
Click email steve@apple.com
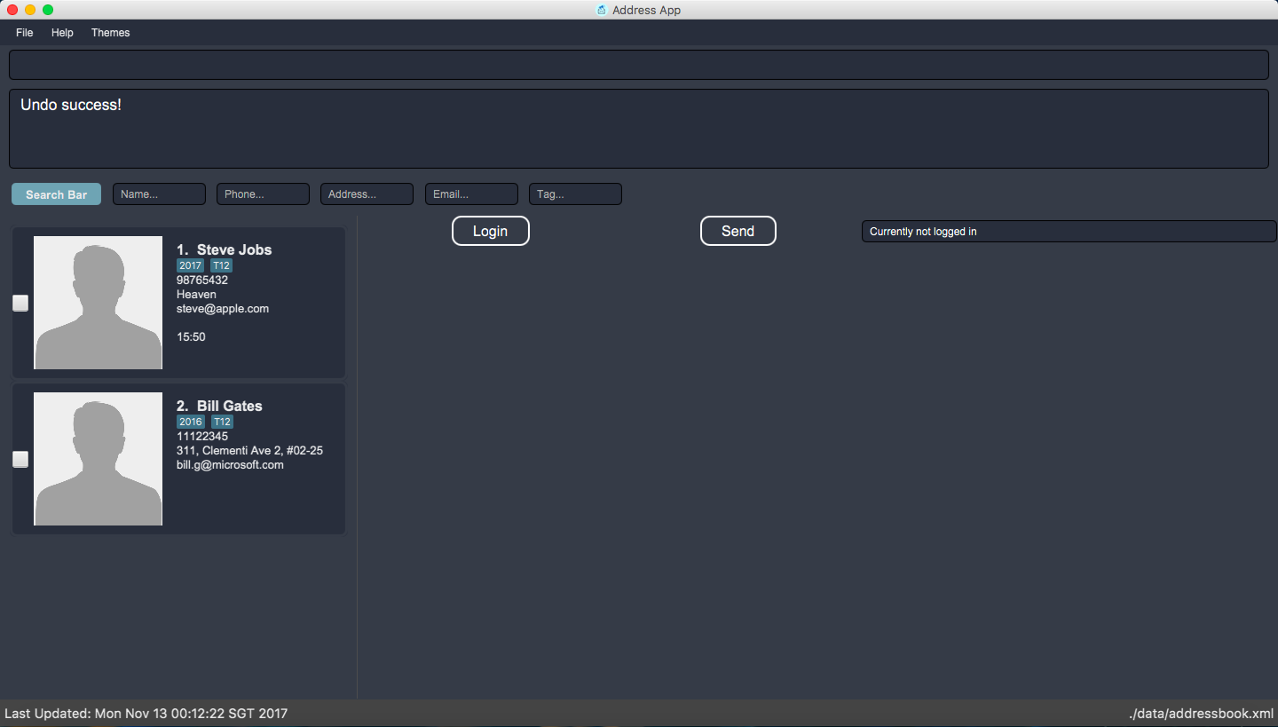tap(223, 309)
